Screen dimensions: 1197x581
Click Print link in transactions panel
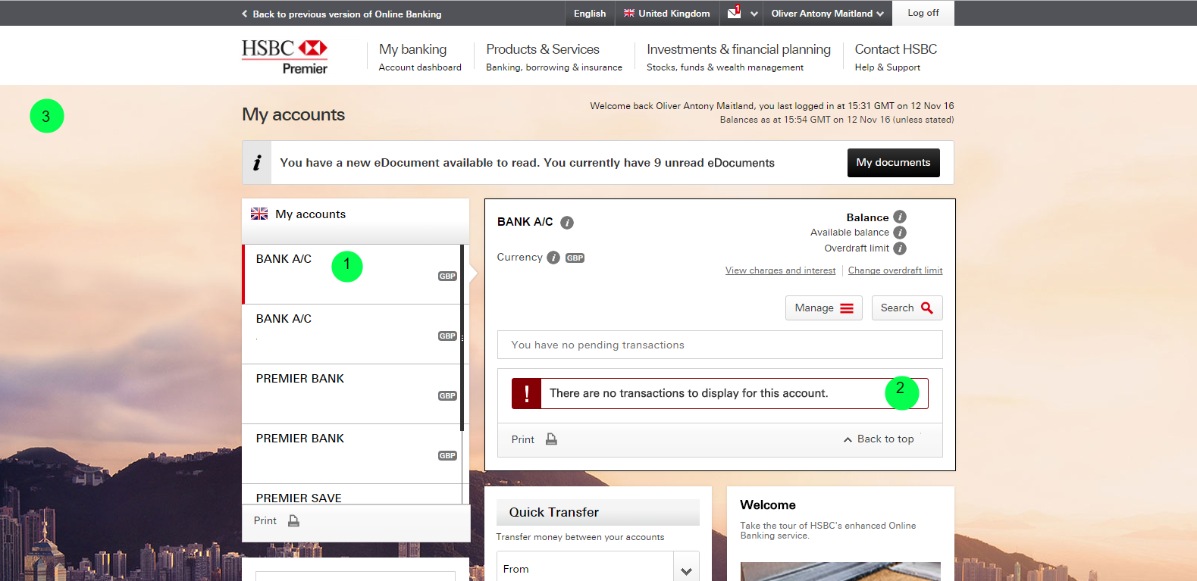(x=522, y=439)
